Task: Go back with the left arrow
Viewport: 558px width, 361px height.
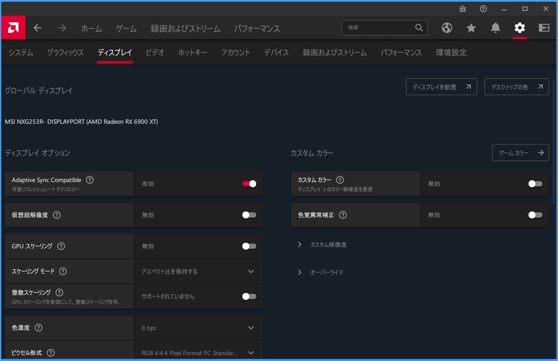Action: point(38,28)
